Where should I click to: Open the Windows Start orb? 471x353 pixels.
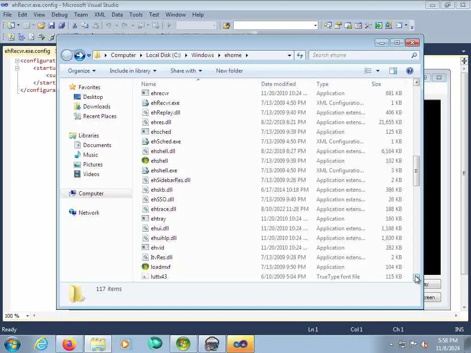12,344
